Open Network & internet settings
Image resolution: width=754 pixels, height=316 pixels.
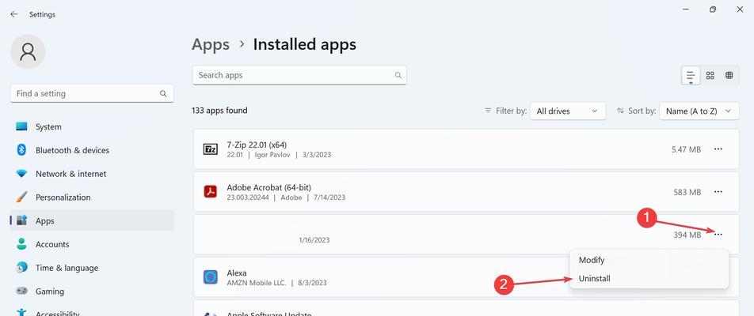(x=92, y=174)
